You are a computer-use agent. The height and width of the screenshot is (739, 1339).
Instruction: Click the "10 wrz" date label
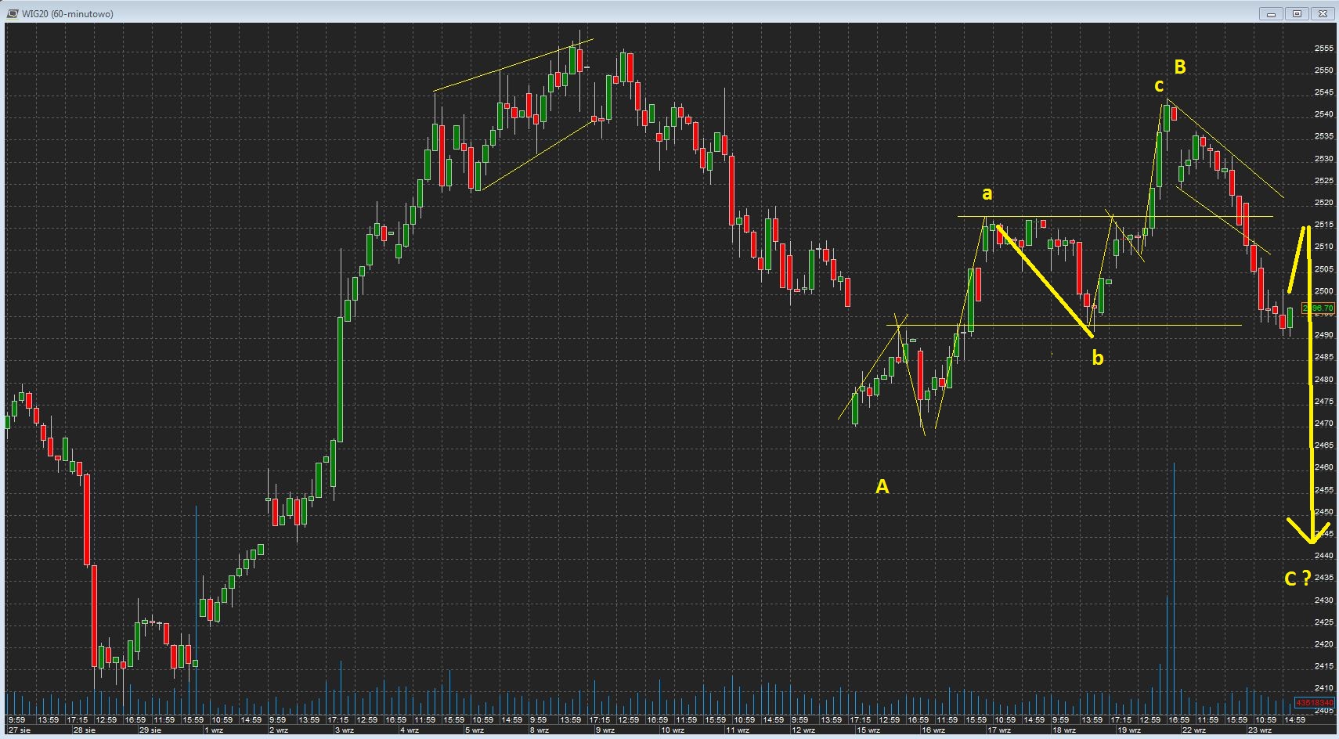click(x=673, y=730)
